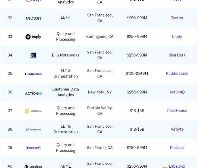Image resolution: width=199 pixels, height=168 pixels.
Task: Visit the Rudderstack link
Action: 177,74
